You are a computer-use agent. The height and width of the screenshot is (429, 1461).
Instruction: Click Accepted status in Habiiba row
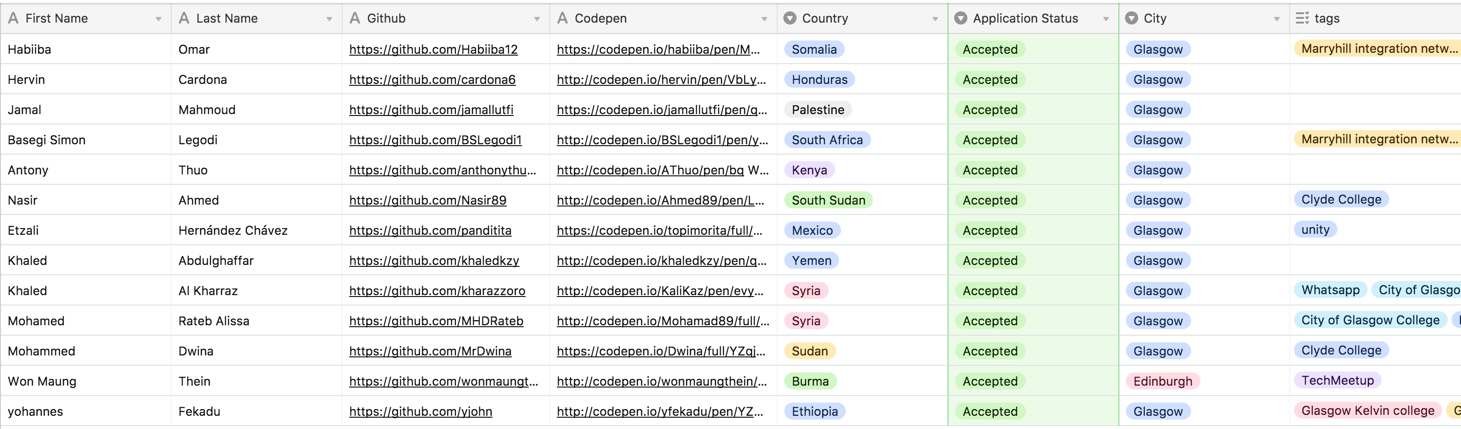[990, 49]
